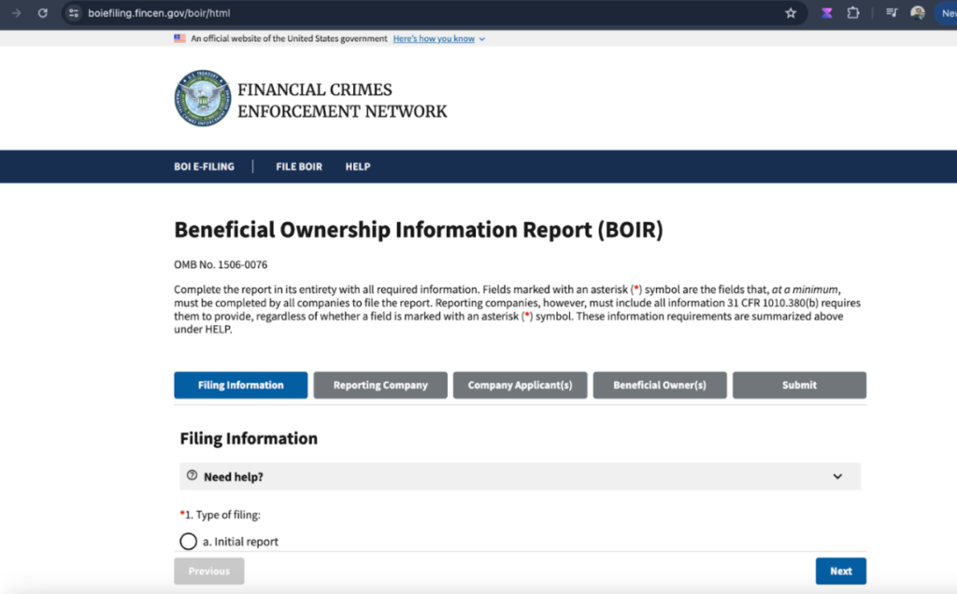The height and width of the screenshot is (594, 957).
Task: Open FILE BOIR in navigation bar
Action: (299, 166)
